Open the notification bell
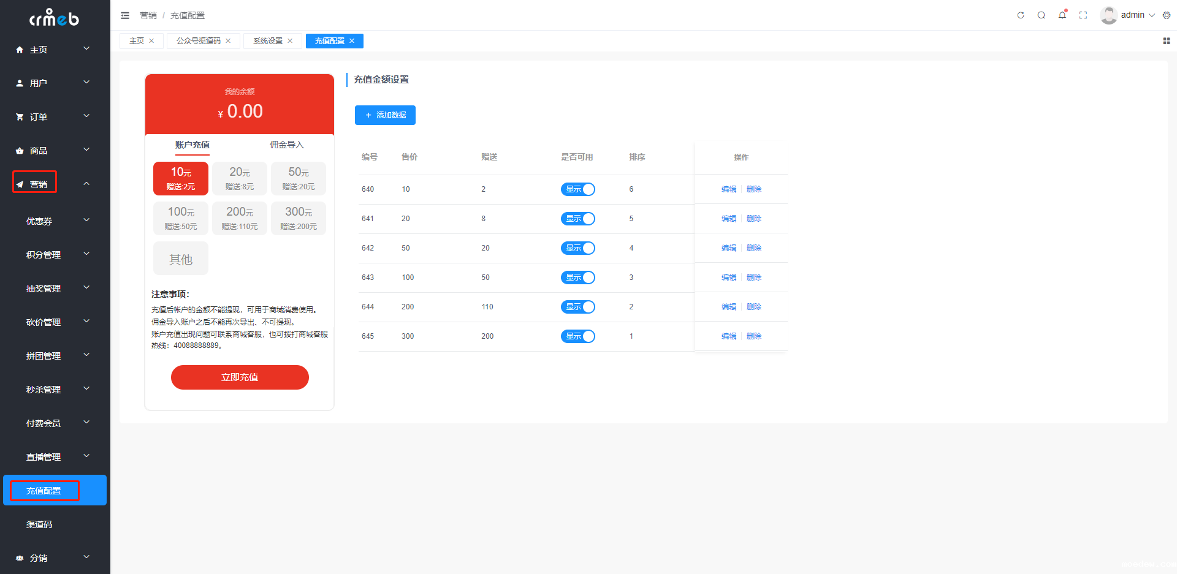The image size is (1177, 574). pos(1062,15)
